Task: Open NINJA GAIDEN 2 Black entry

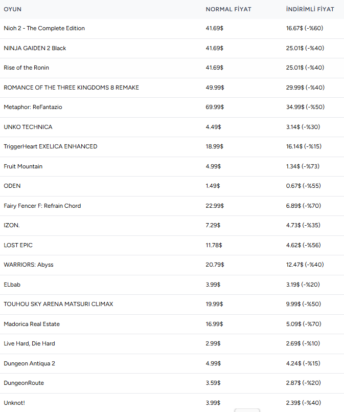Action: coord(35,48)
